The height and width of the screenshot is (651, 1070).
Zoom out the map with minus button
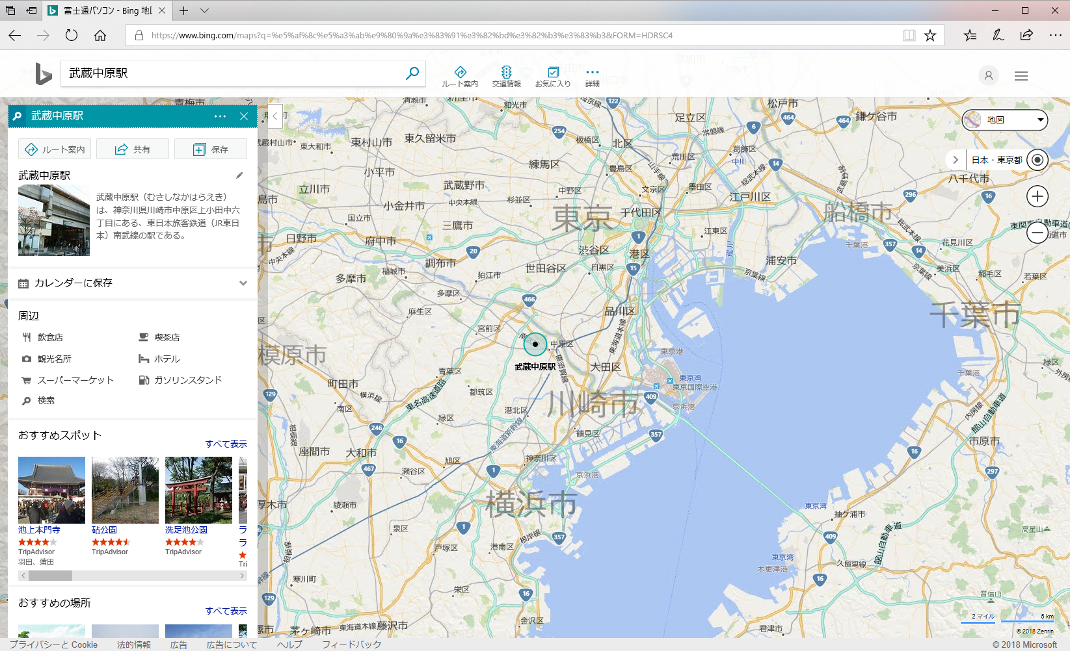click(1037, 232)
